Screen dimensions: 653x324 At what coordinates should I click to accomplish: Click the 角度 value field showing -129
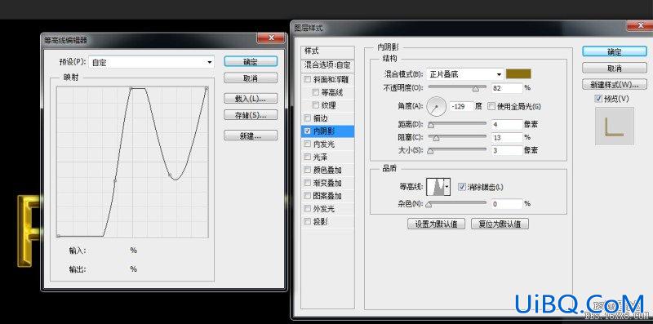pyautogui.click(x=461, y=106)
